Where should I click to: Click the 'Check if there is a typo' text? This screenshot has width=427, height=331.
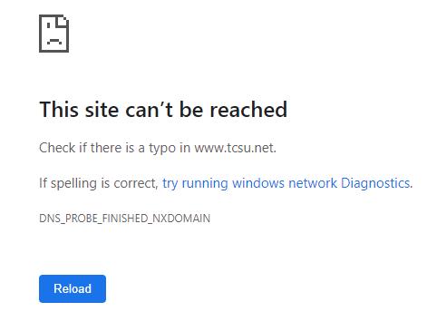tap(107, 148)
